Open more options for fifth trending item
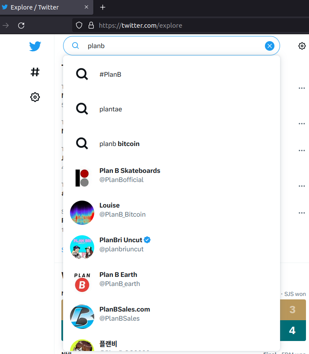This screenshot has height=354, width=309. (302, 213)
